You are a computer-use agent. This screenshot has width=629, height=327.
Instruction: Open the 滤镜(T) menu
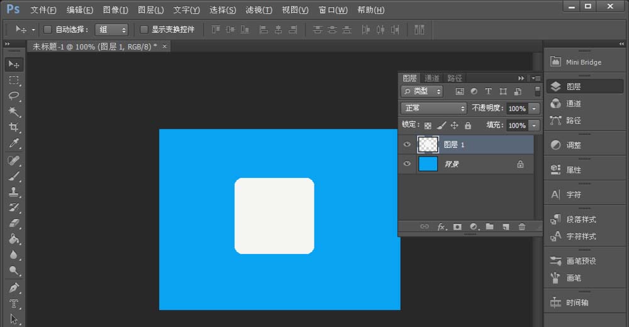[x=259, y=10]
